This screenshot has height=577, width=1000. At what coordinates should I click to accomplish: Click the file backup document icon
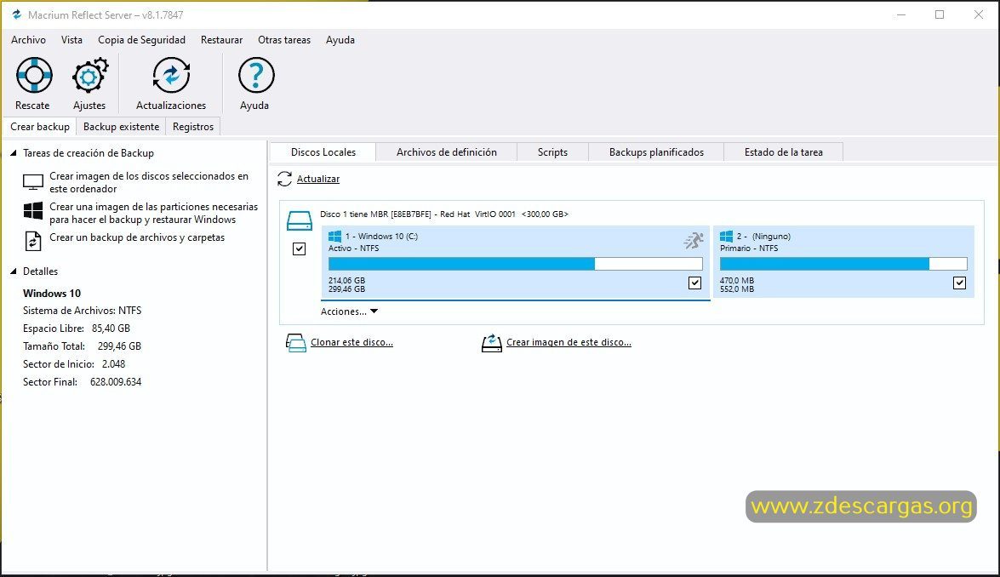tap(33, 240)
